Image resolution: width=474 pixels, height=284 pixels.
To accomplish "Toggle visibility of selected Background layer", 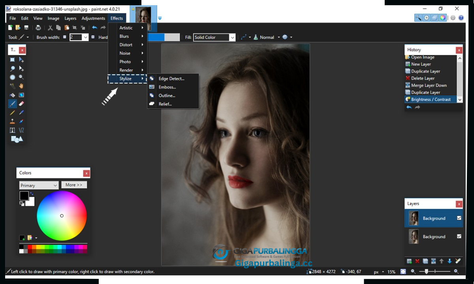I will (x=459, y=218).
